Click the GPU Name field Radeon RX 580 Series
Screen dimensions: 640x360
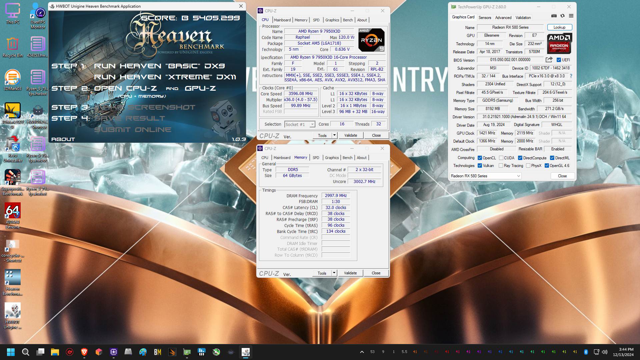(510, 27)
